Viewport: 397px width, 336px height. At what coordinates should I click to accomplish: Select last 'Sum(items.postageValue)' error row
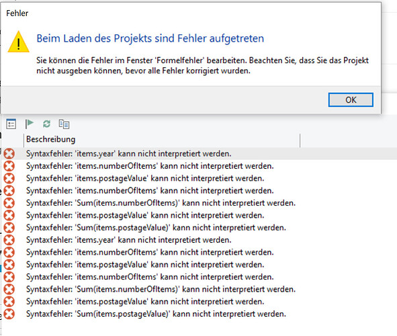click(200, 314)
